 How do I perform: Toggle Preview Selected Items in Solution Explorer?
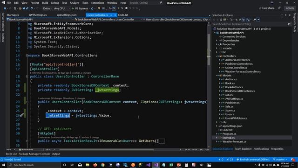tap(258, 20)
